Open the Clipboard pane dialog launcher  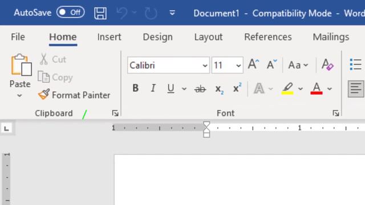(x=115, y=113)
